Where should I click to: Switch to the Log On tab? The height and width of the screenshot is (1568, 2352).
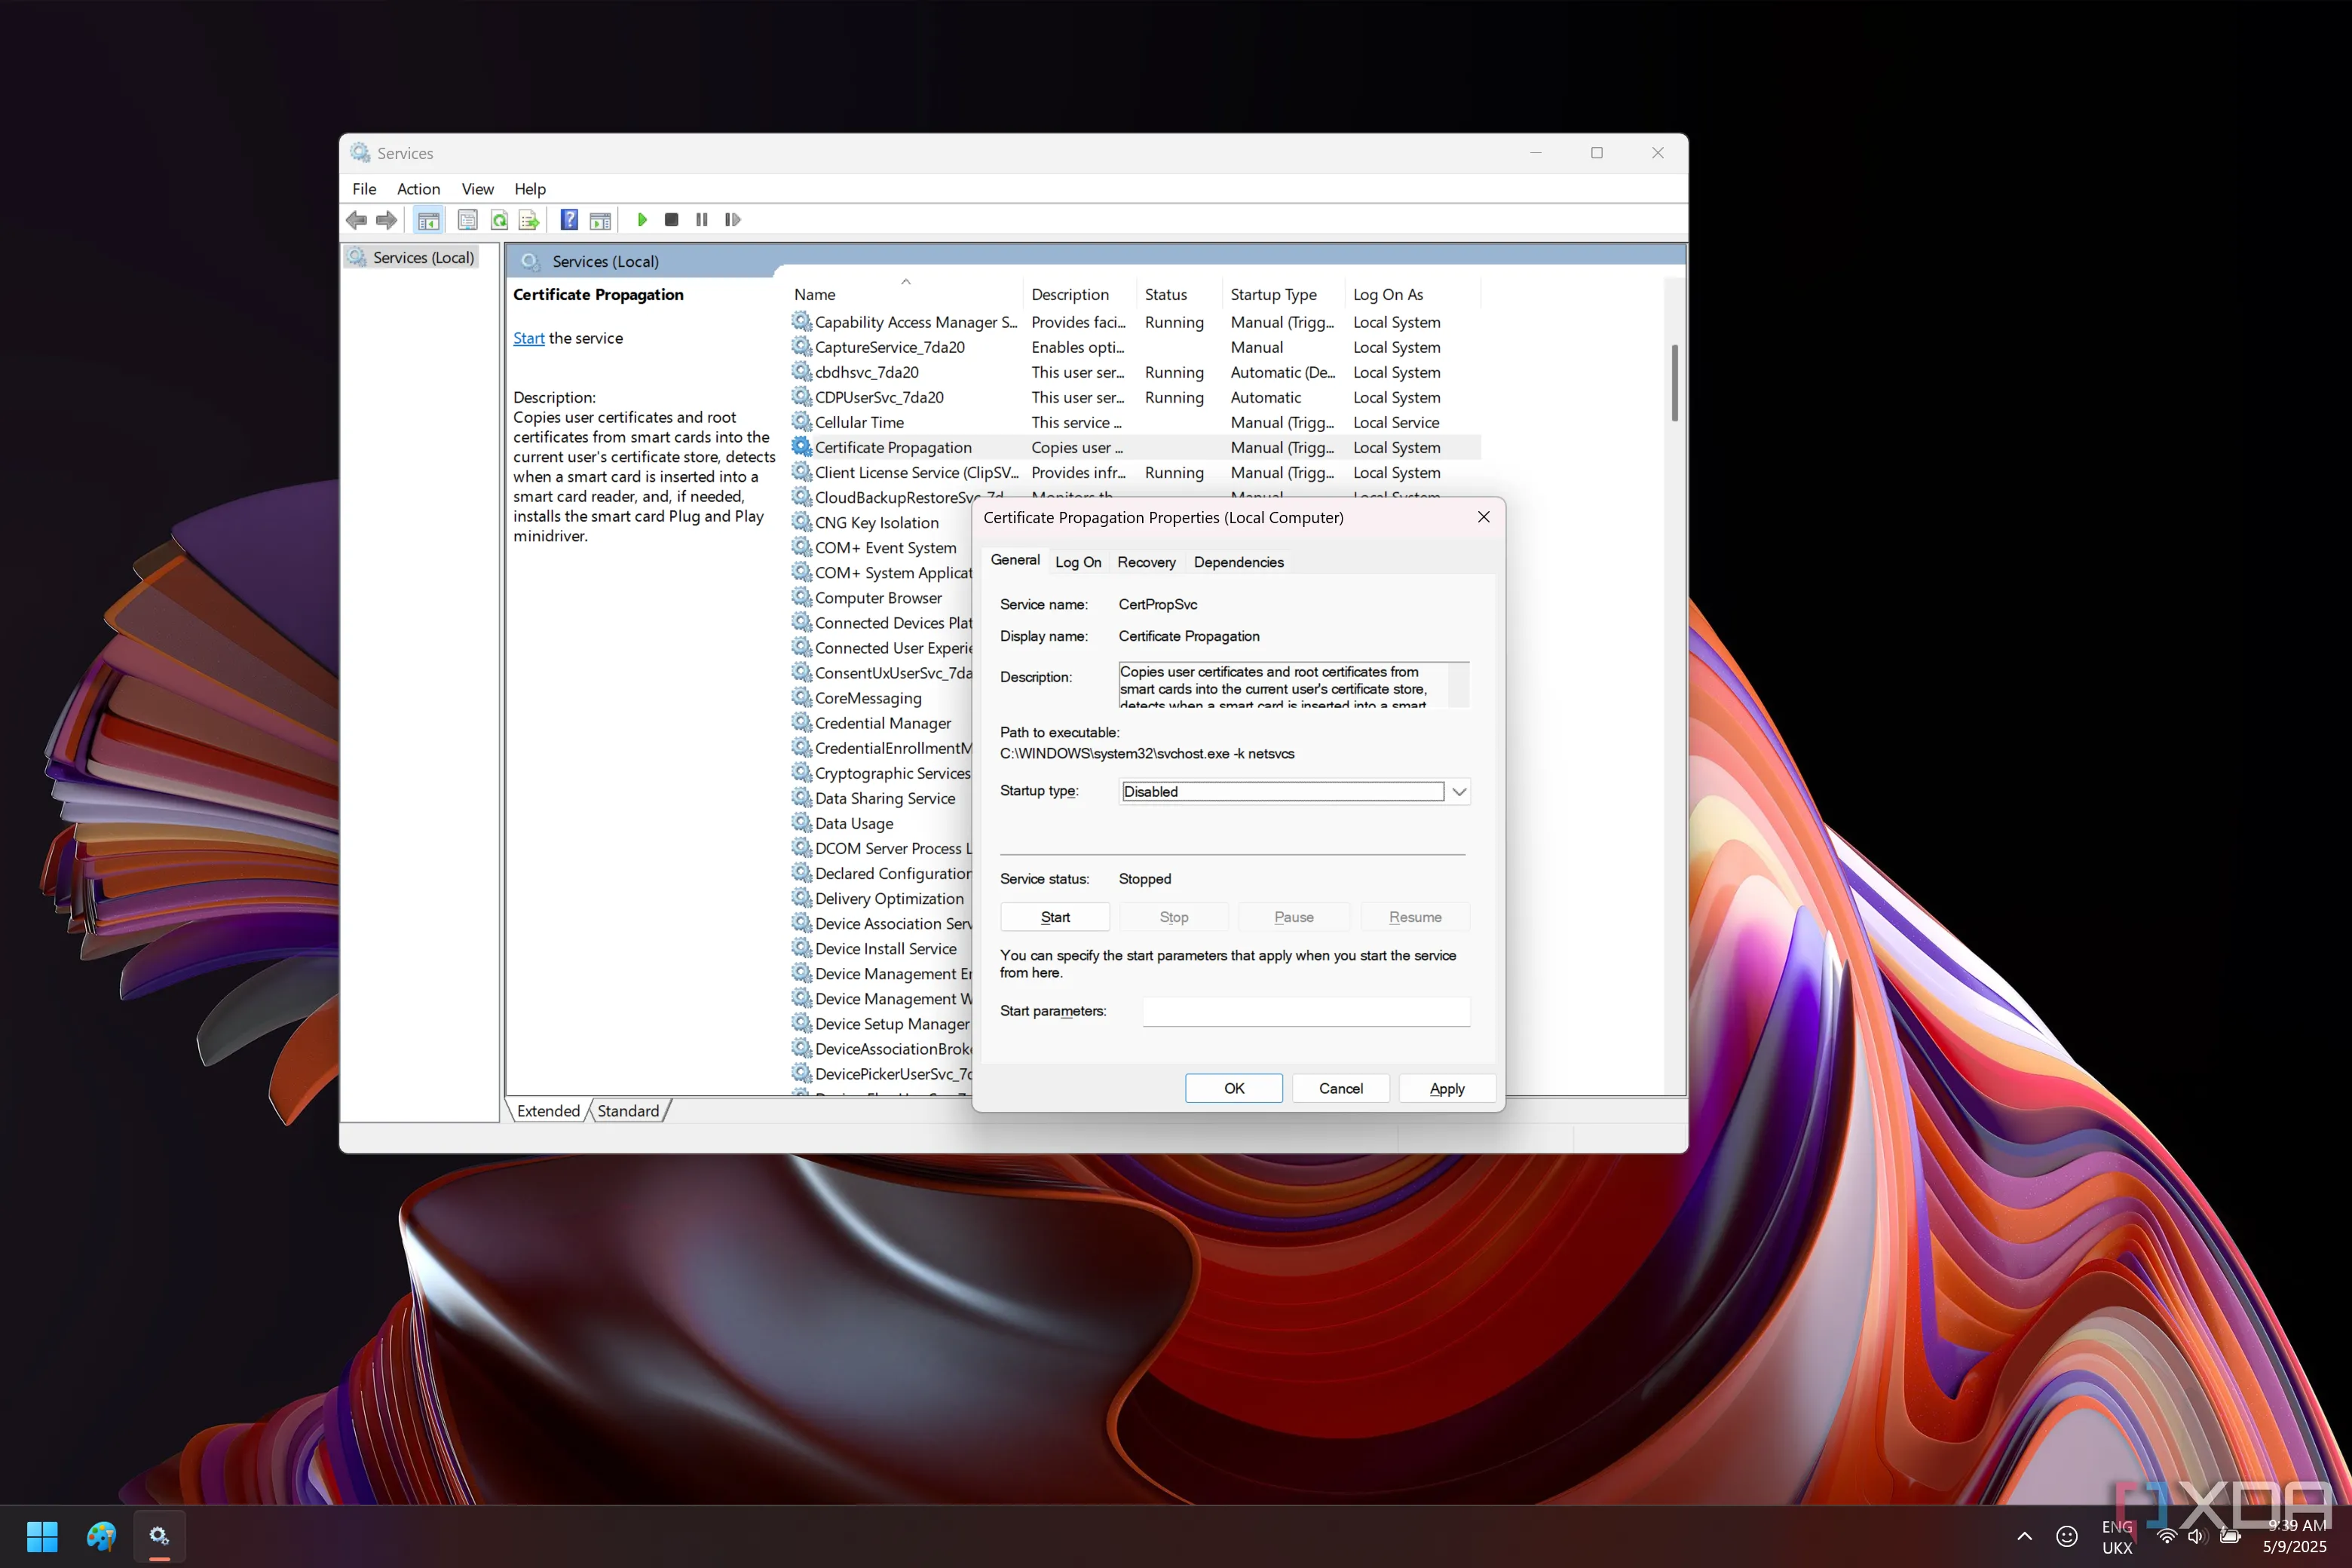click(x=1078, y=562)
